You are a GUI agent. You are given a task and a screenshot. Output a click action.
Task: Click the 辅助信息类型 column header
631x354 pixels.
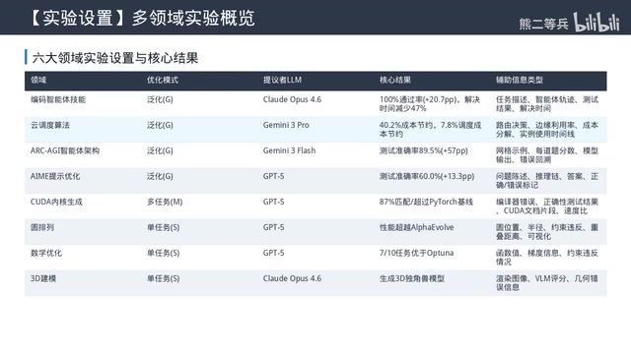pyautogui.click(x=520, y=80)
